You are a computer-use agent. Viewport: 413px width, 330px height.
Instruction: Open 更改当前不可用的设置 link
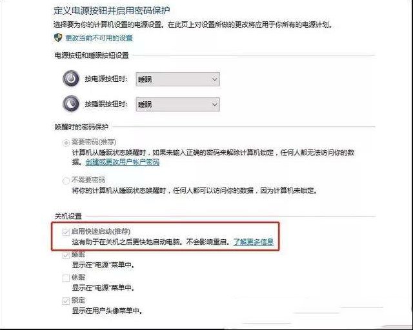pyautogui.click(x=99, y=38)
